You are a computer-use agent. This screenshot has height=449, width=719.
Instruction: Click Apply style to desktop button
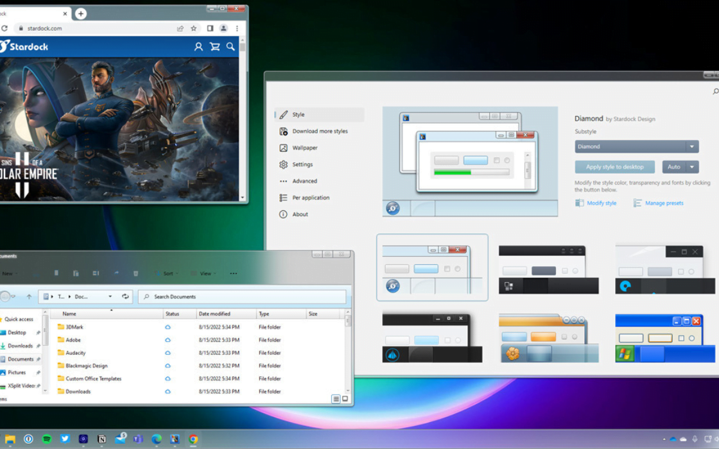click(x=614, y=167)
